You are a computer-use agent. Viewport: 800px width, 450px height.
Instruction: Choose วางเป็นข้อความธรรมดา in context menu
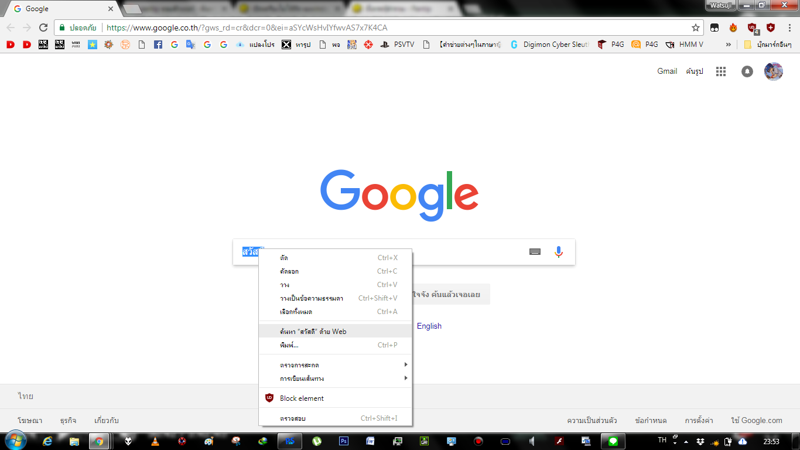[336, 298]
